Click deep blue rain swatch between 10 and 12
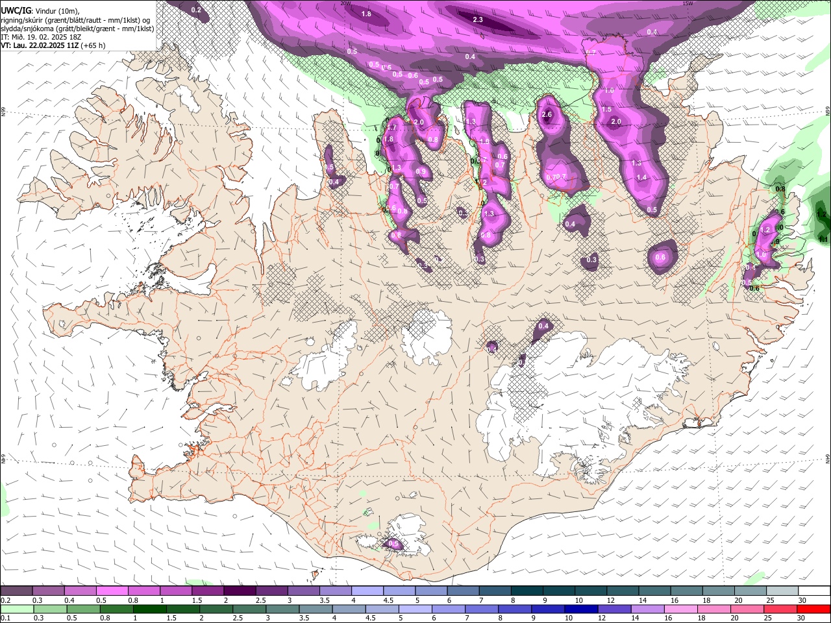831x623 pixels. click(580, 609)
